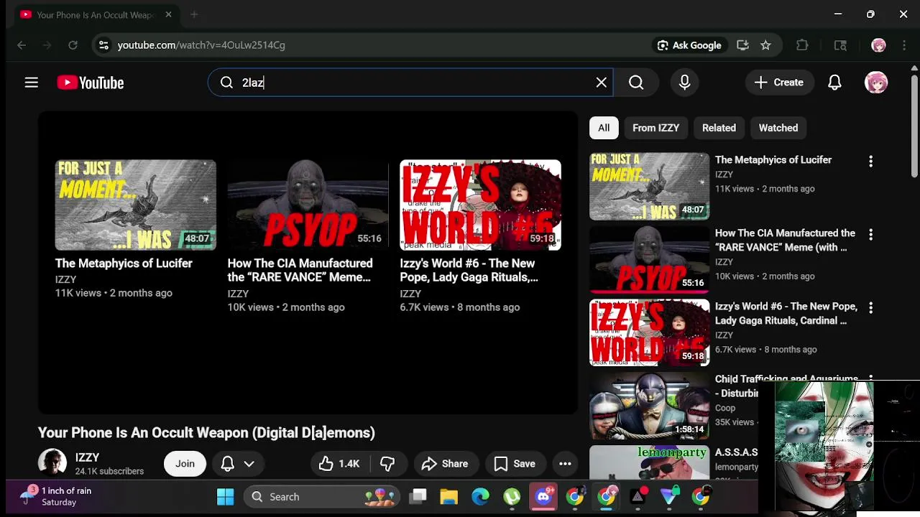The height and width of the screenshot is (517, 920).
Task: Share the video
Action: [445, 464]
